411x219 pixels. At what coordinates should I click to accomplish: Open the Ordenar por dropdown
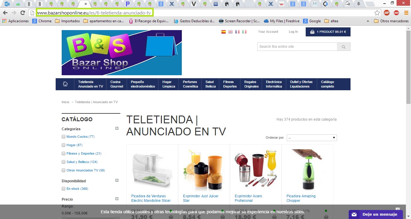[312, 138]
